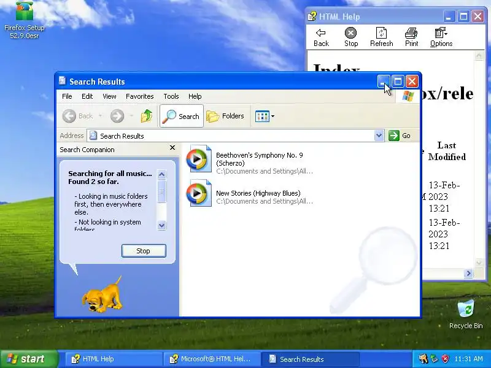This screenshot has width=491, height=368.
Task: Open the Forward history dropdown arrow
Action: (x=131, y=116)
